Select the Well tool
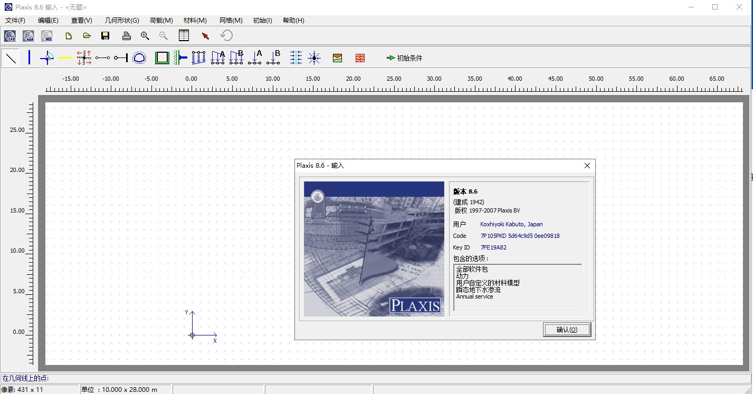This screenshot has width=753, height=394. click(314, 57)
